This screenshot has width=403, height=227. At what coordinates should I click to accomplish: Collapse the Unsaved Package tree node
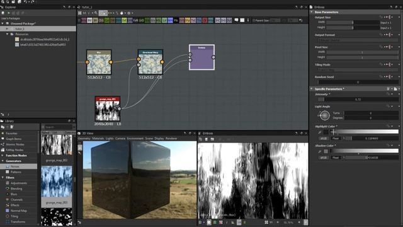pos(3,23)
